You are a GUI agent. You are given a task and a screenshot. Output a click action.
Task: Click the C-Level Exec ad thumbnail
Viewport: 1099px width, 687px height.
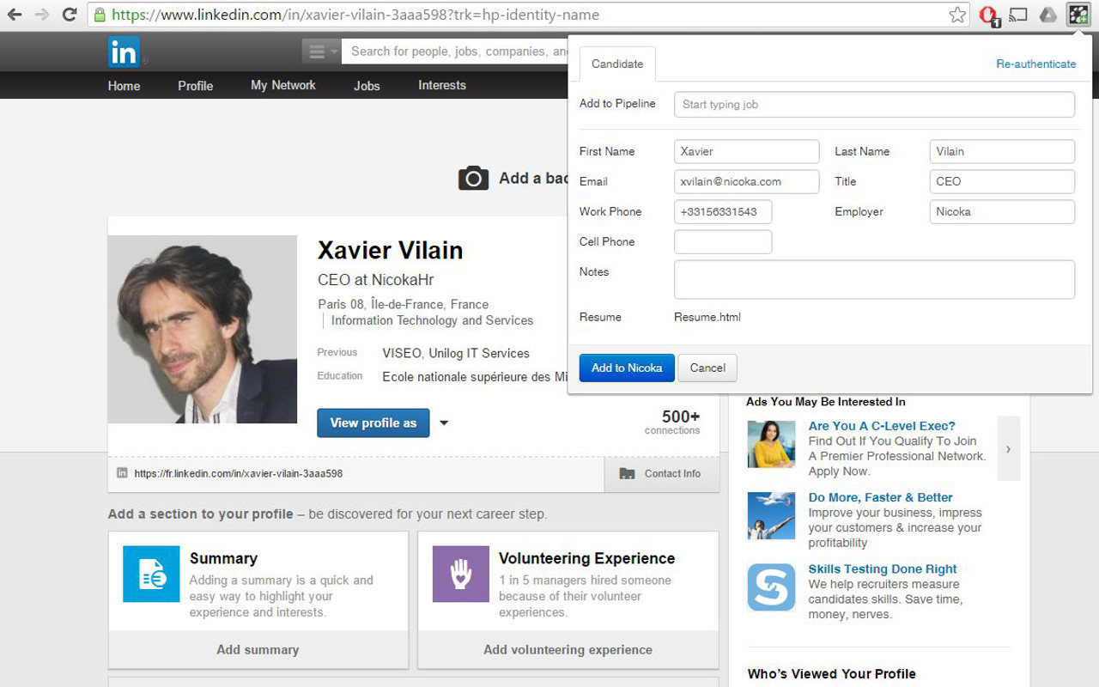(x=771, y=444)
